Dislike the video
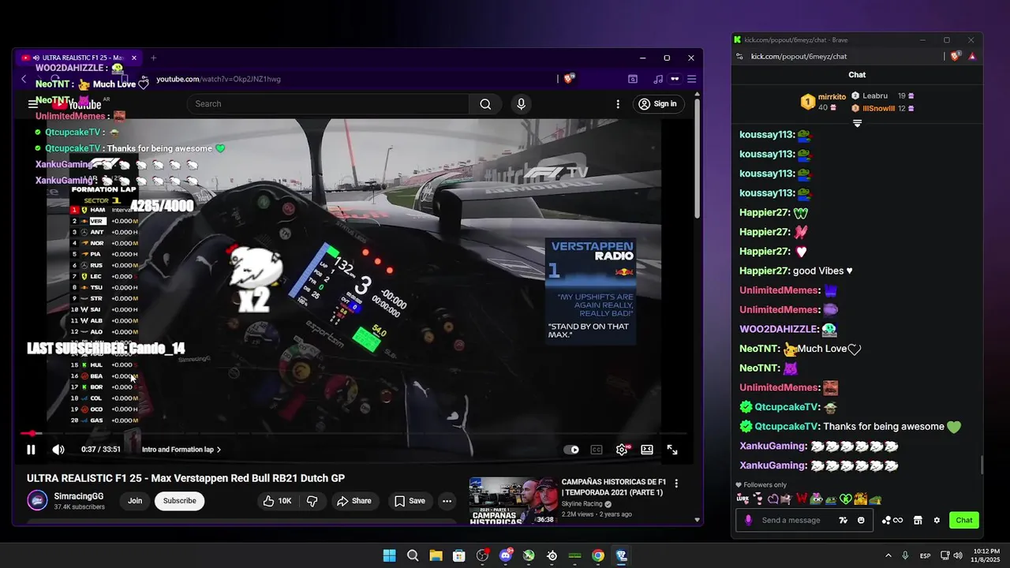The height and width of the screenshot is (568, 1010). 312,501
